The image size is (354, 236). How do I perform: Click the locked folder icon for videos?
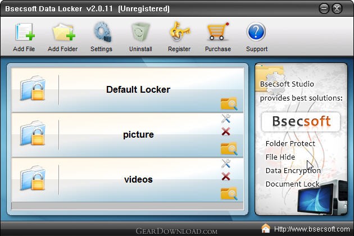pos(33,178)
